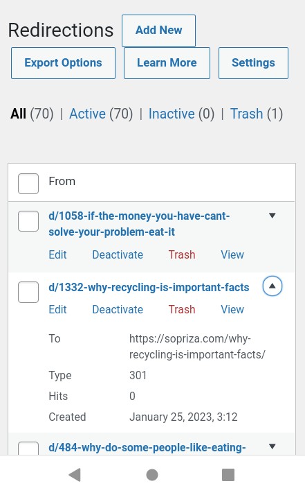The image size is (305, 495).
Task: Click the Add New button
Action: pyautogui.click(x=159, y=31)
